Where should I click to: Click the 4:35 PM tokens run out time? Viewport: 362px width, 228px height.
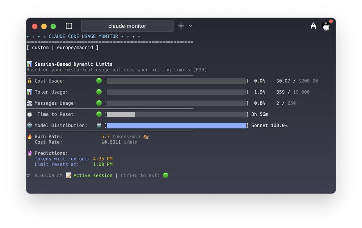[x=103, y=159]
